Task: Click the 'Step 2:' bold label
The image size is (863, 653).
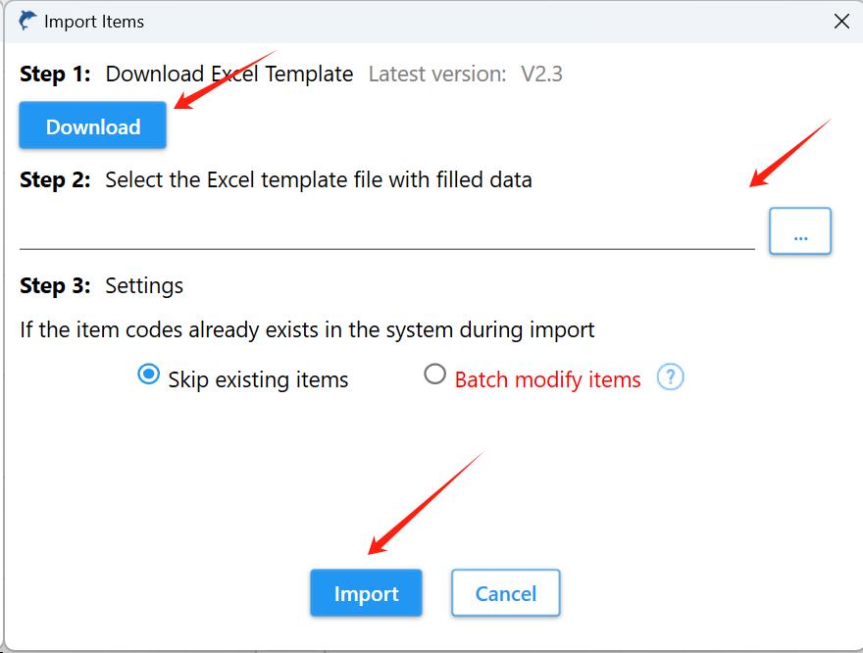Action: click(x=55, y=179)
